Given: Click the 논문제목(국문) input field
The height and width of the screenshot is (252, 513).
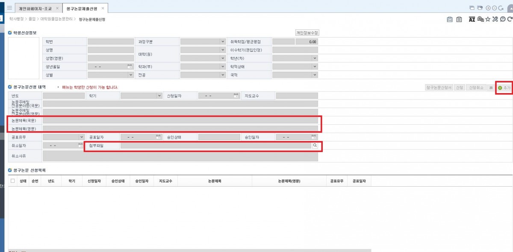Looking at the screenshot, I should [180, 120].
